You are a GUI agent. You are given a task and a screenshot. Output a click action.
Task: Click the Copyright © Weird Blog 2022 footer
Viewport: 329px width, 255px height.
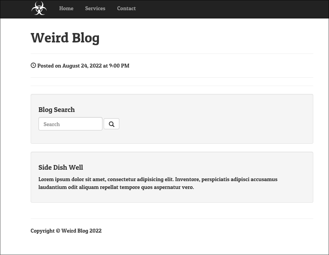pos(66,231)
